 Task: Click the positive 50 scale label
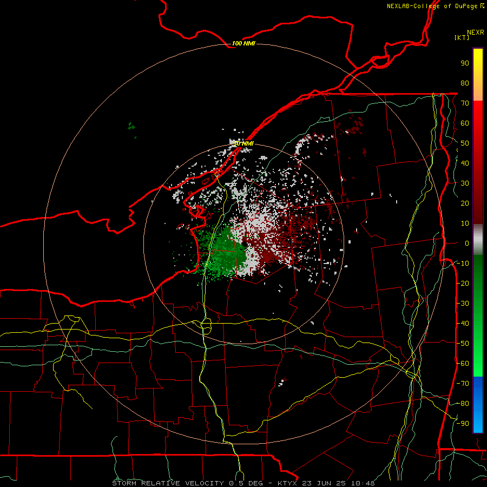(465, 143)
